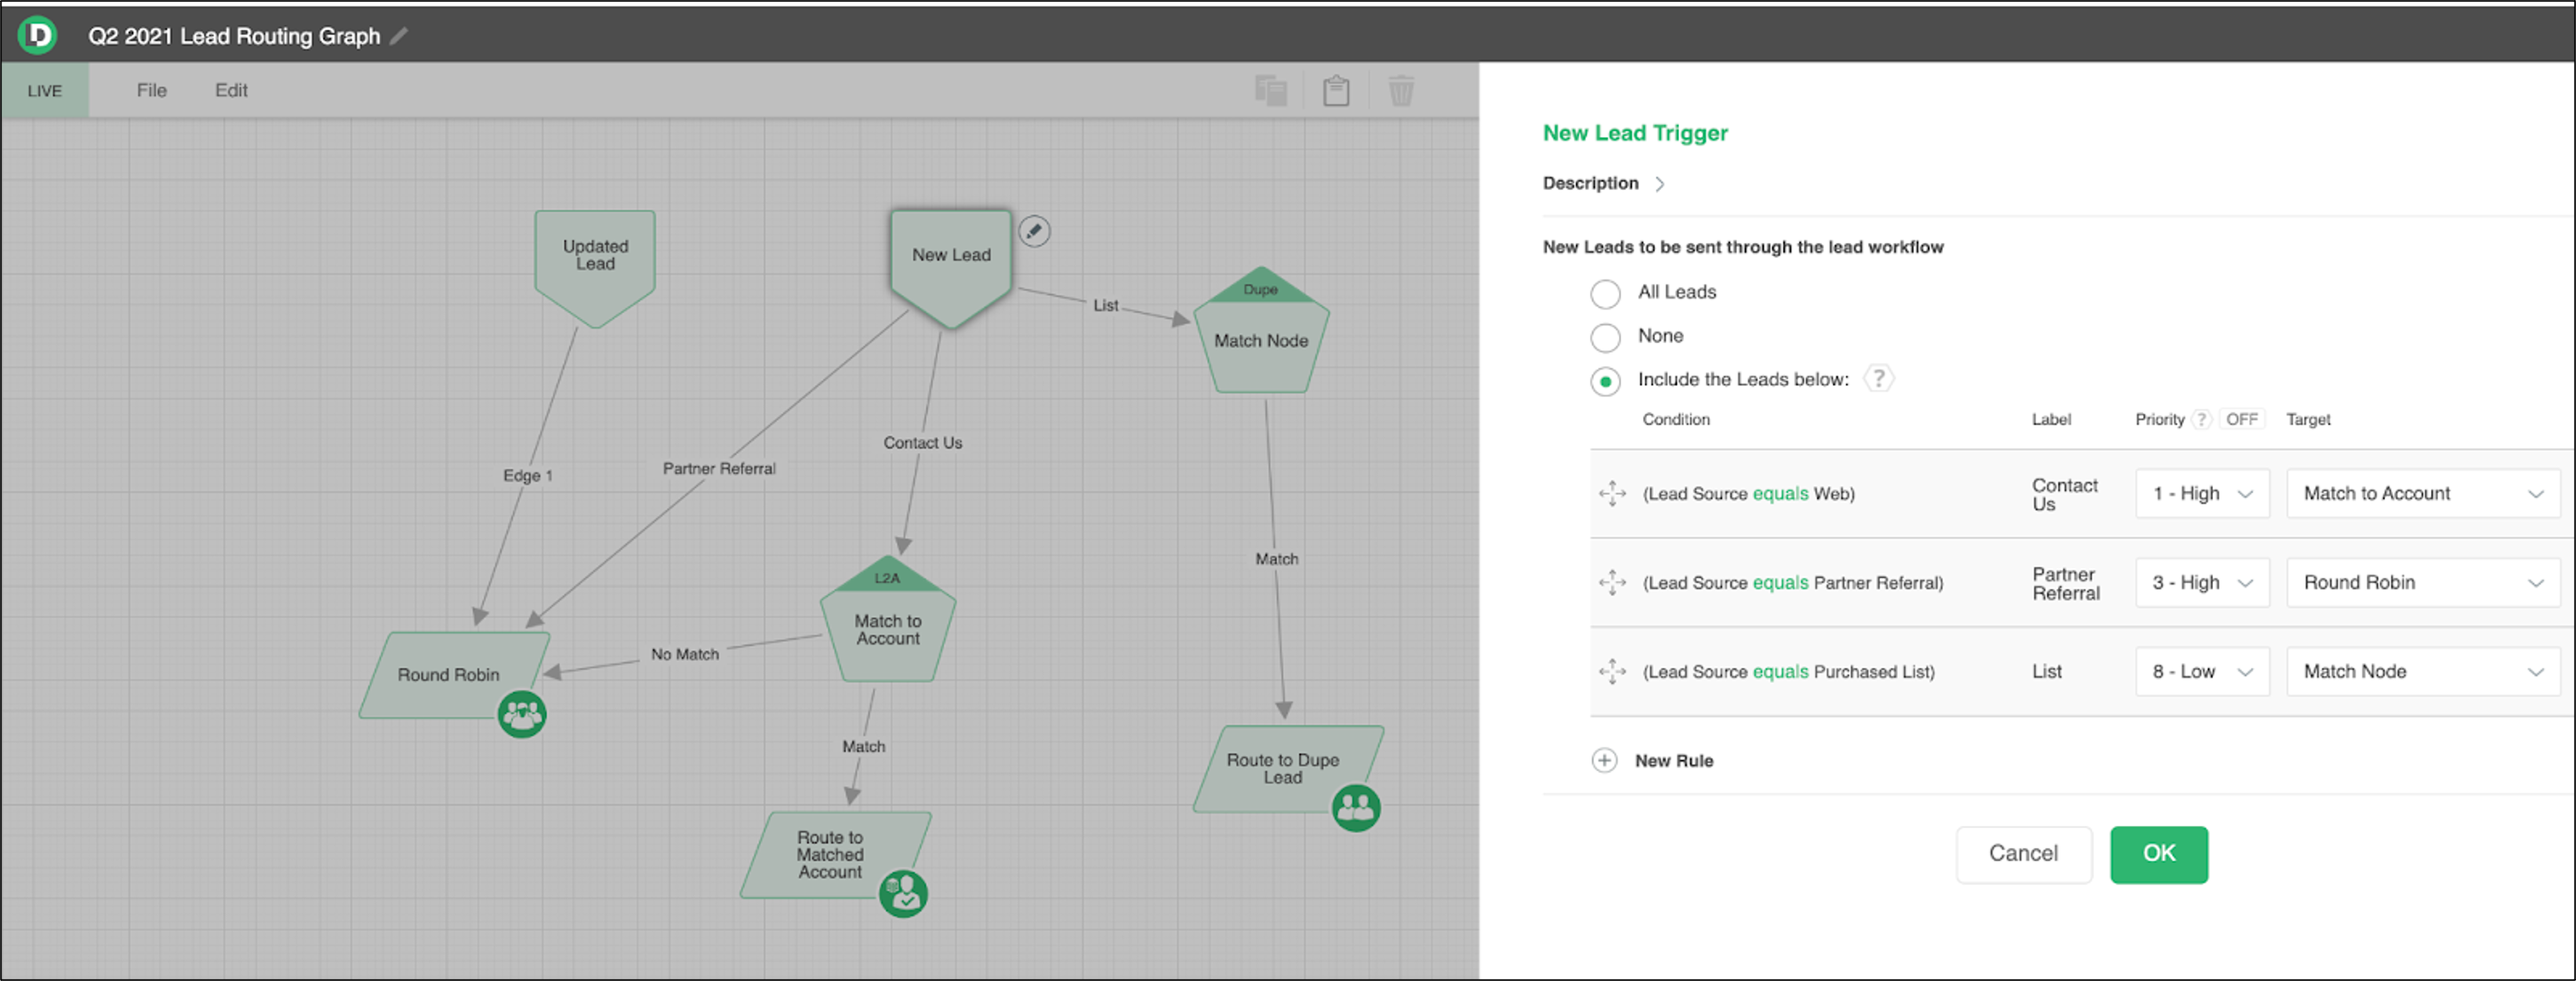Open the 1 - High priority dropdown
2576x981 pixels.
tap(2202, 494)
